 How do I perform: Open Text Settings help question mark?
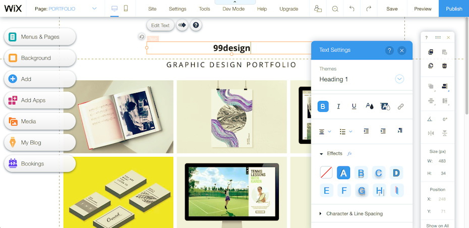(x=389, y=50)
